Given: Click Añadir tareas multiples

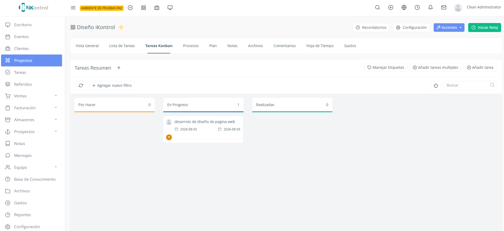Looking at the screenshot, I should (435, 67).
